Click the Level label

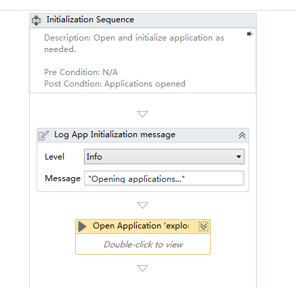(x=54, y=157)
